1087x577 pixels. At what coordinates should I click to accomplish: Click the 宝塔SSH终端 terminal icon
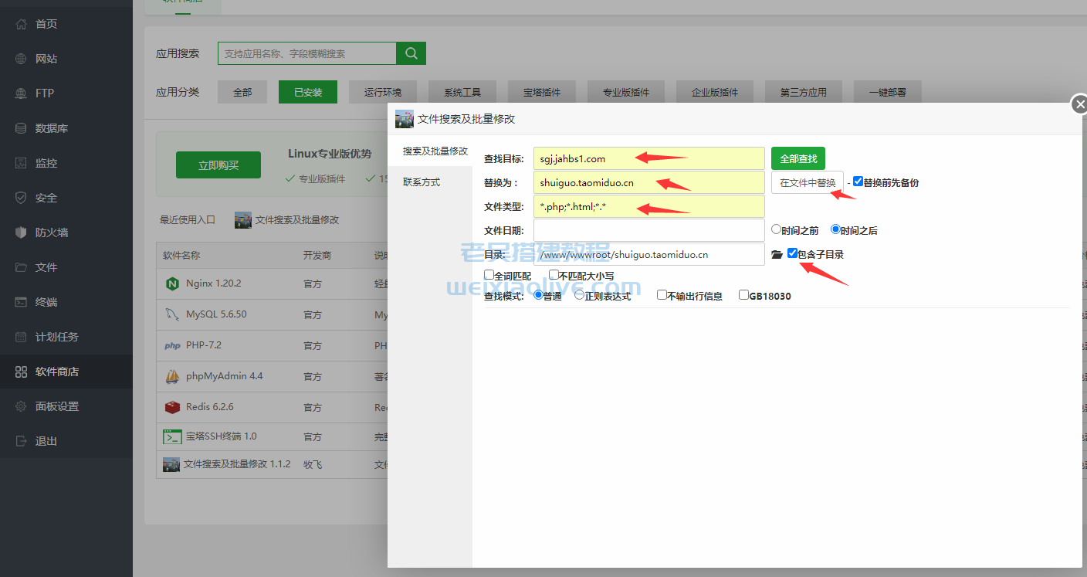click(x=172, y=436)
